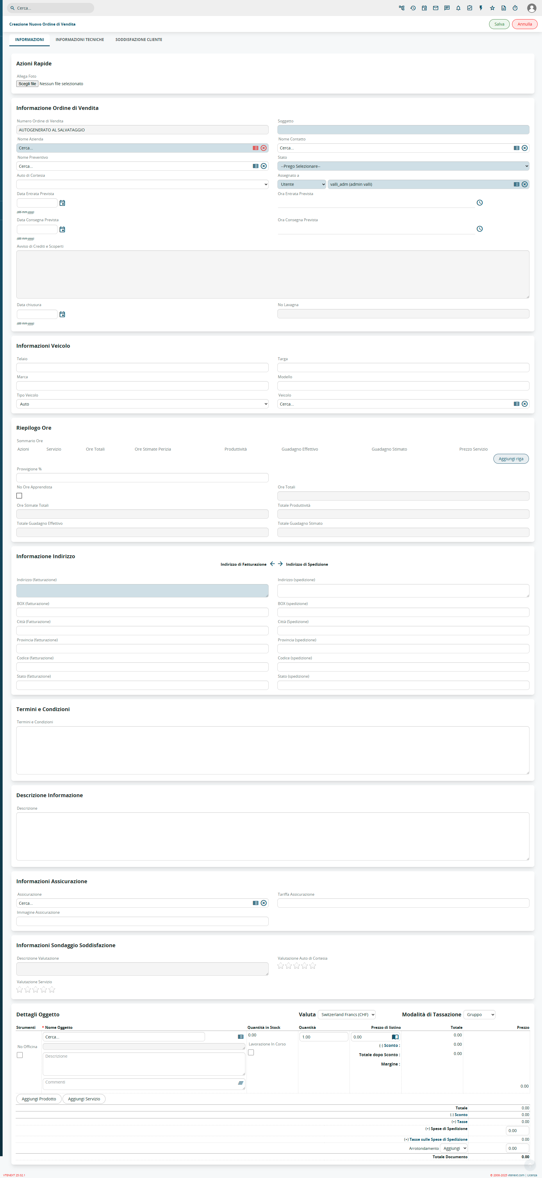
Task: Open clock picker for Ora Consegna Prevista
Action: [x=479, y=229]
